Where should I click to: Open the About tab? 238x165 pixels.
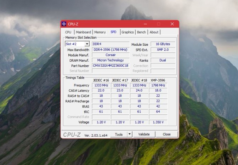[x=154, y=32]
